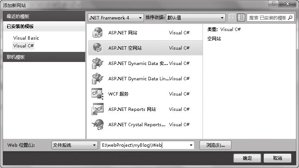Click the 确定 button
Image resolution: width=299 pixels, height=168 pixels.
click(x=247, y=158)
